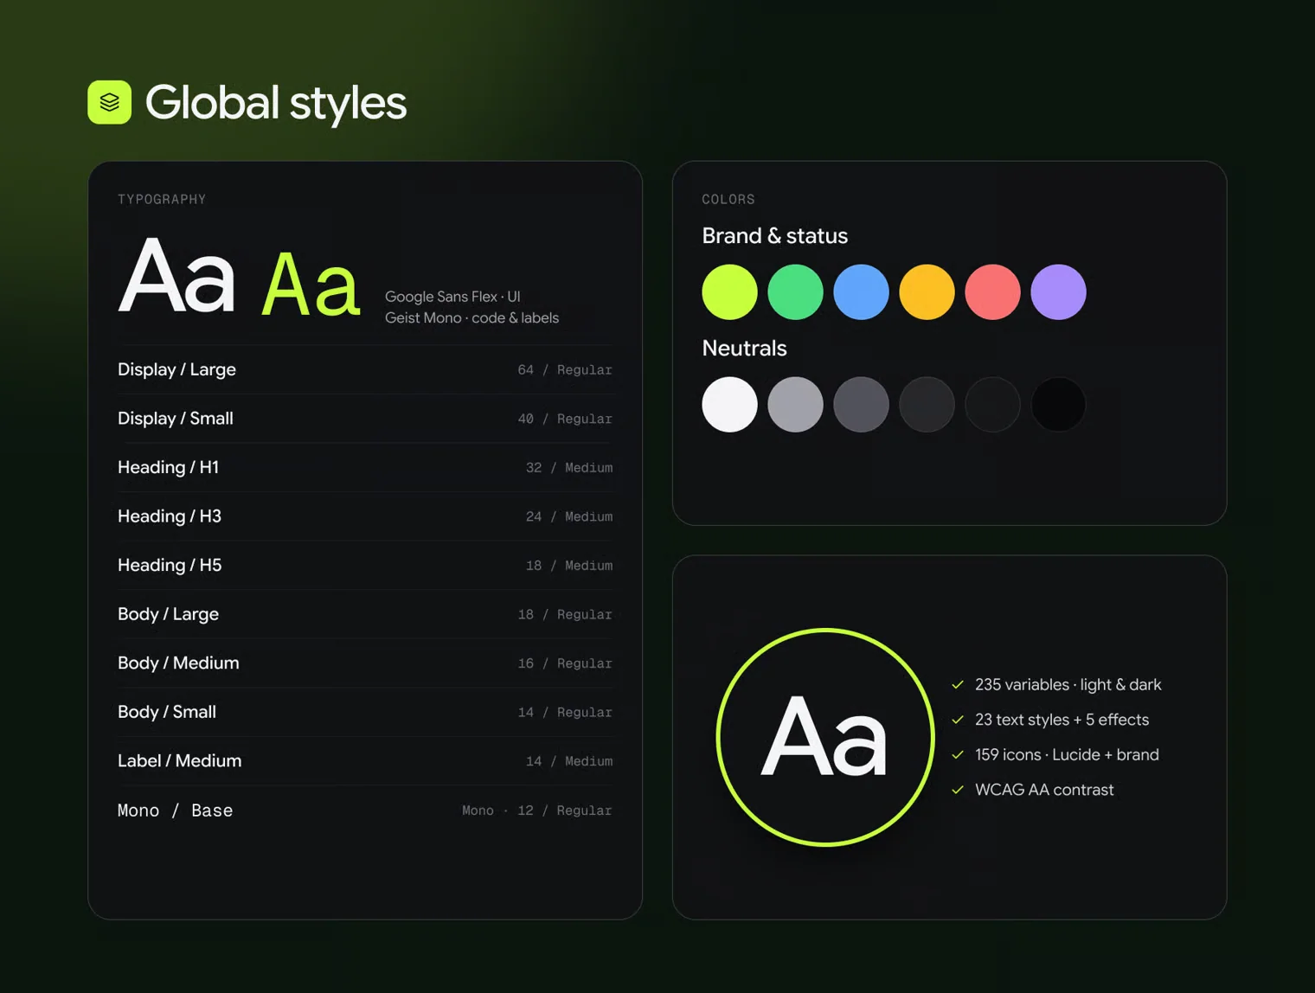Image resolution: width=1315 pixels, height=993 pixels.
Task: Select the lime green brand swatch
Action: tap(729, 292)
